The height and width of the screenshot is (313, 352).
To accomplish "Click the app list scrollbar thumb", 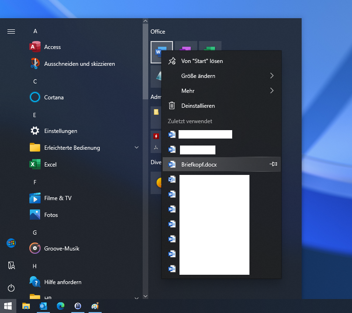I will coord(145,61).
